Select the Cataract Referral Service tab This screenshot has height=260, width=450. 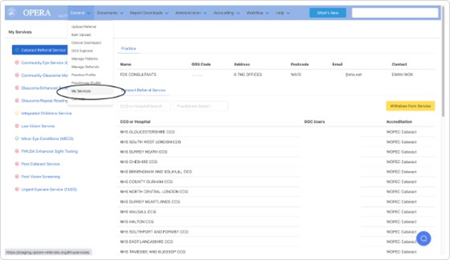point(143,90)
